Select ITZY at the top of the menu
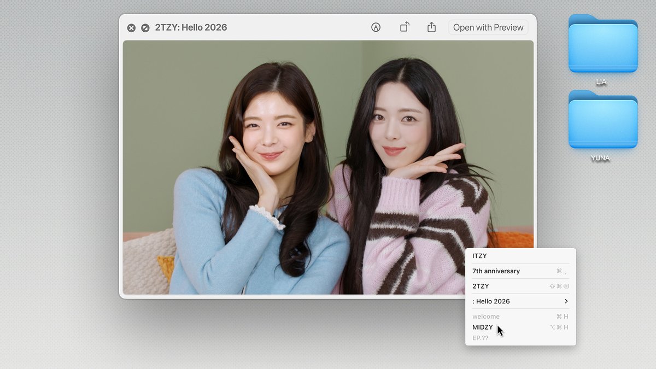 coord(479,255)
